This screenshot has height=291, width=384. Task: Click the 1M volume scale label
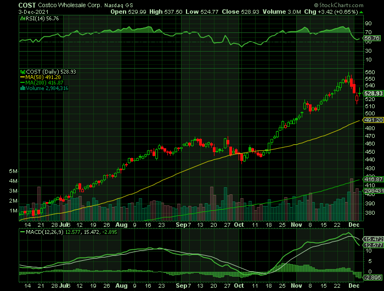(13, 211)
